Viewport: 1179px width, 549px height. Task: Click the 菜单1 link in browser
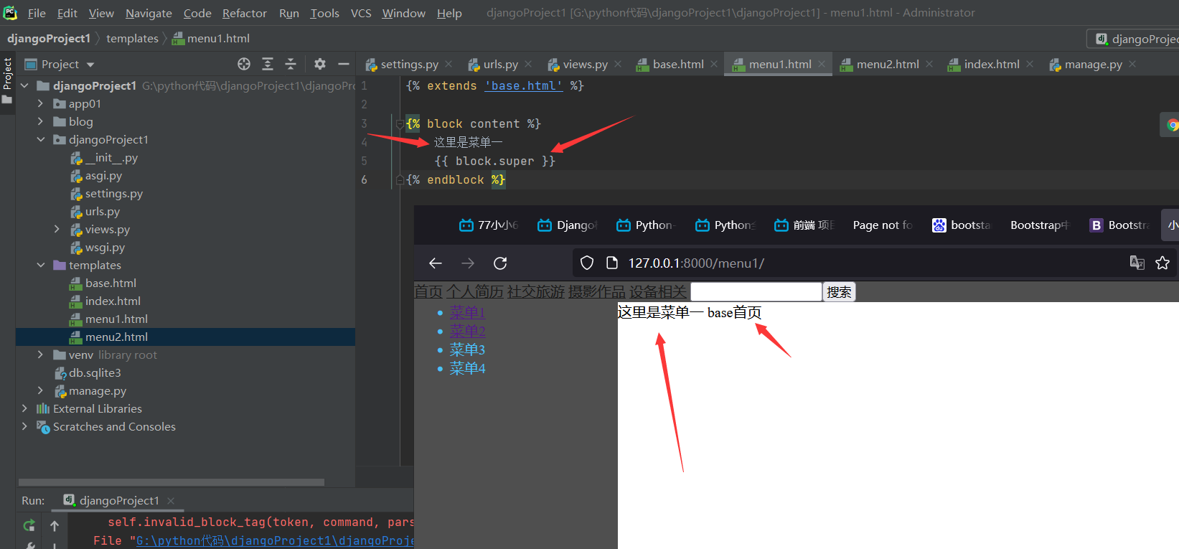[468, 313]
